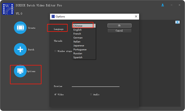Click the Options sidebar label
The image size is (185, 111).
(31, 71)
